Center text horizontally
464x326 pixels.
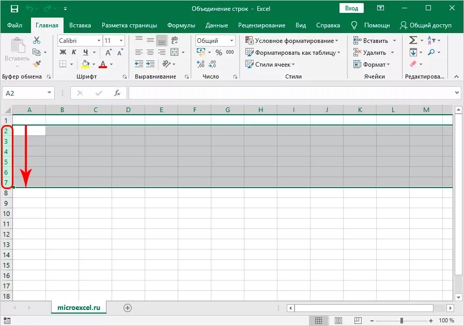click(150, 52)
